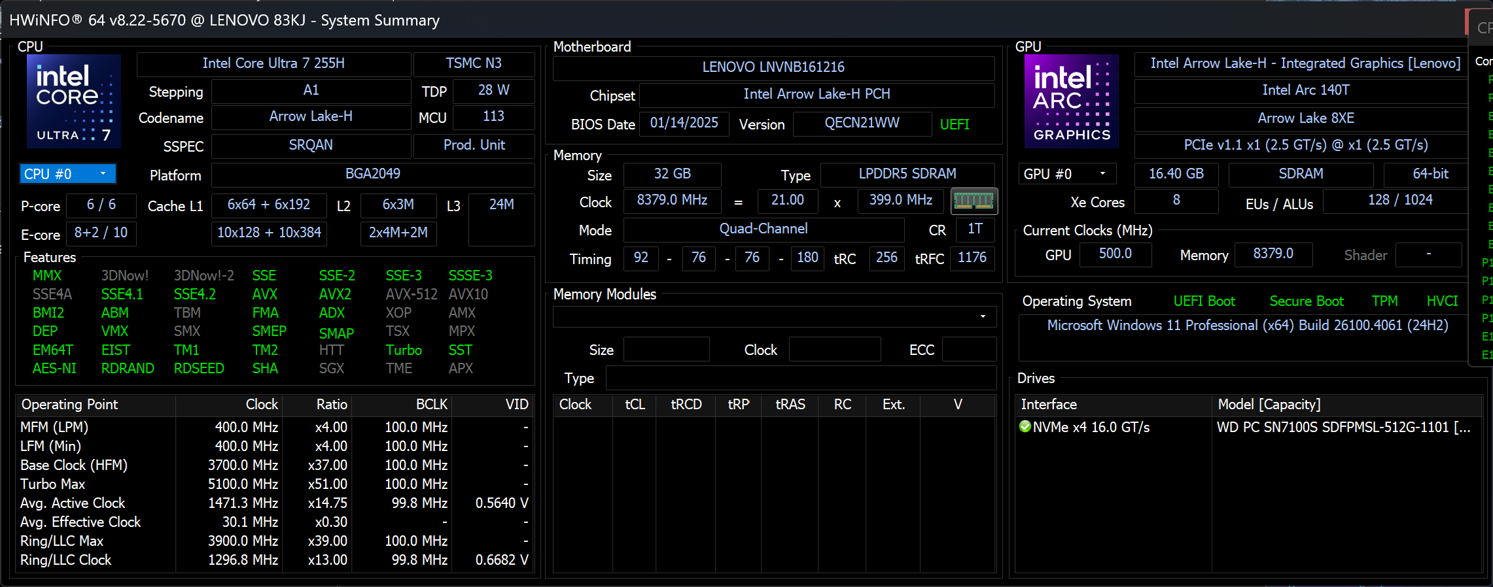The image size is (1493, 587).
Task: Click the Memory Modules ECC field
Action: [969, 350]
